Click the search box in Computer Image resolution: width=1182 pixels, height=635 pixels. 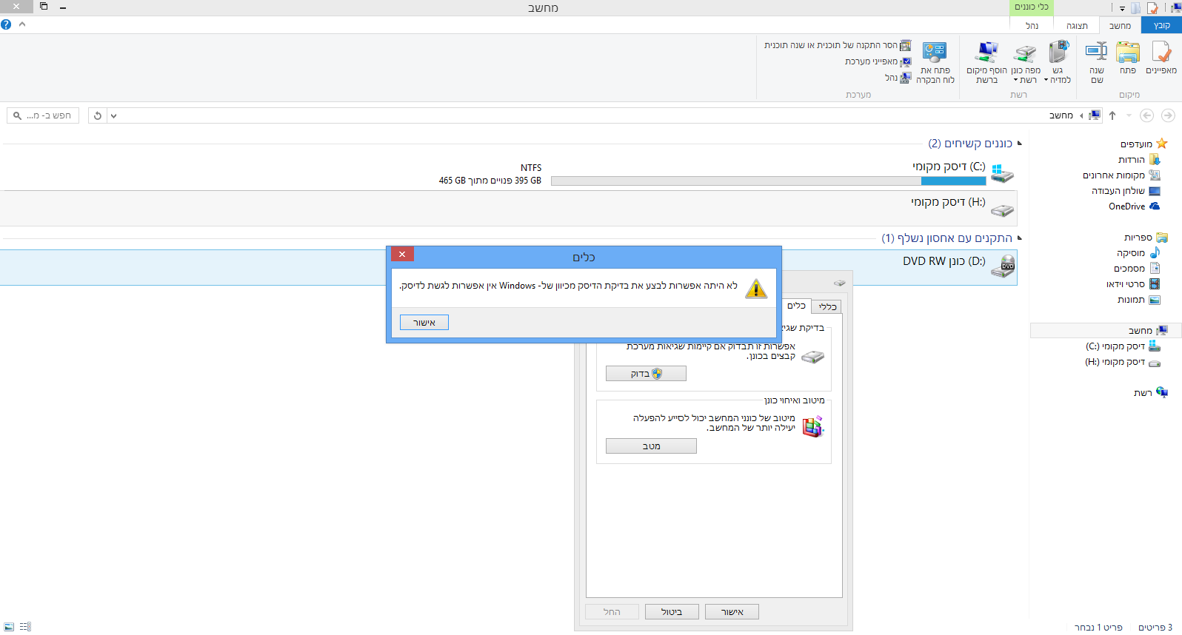click(43, 115)
